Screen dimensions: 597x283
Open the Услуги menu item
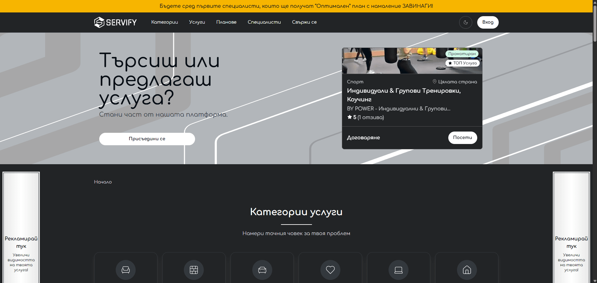tap(197, 22)
